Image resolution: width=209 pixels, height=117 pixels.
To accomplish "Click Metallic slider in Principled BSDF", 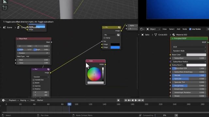I will coord(189,75).
